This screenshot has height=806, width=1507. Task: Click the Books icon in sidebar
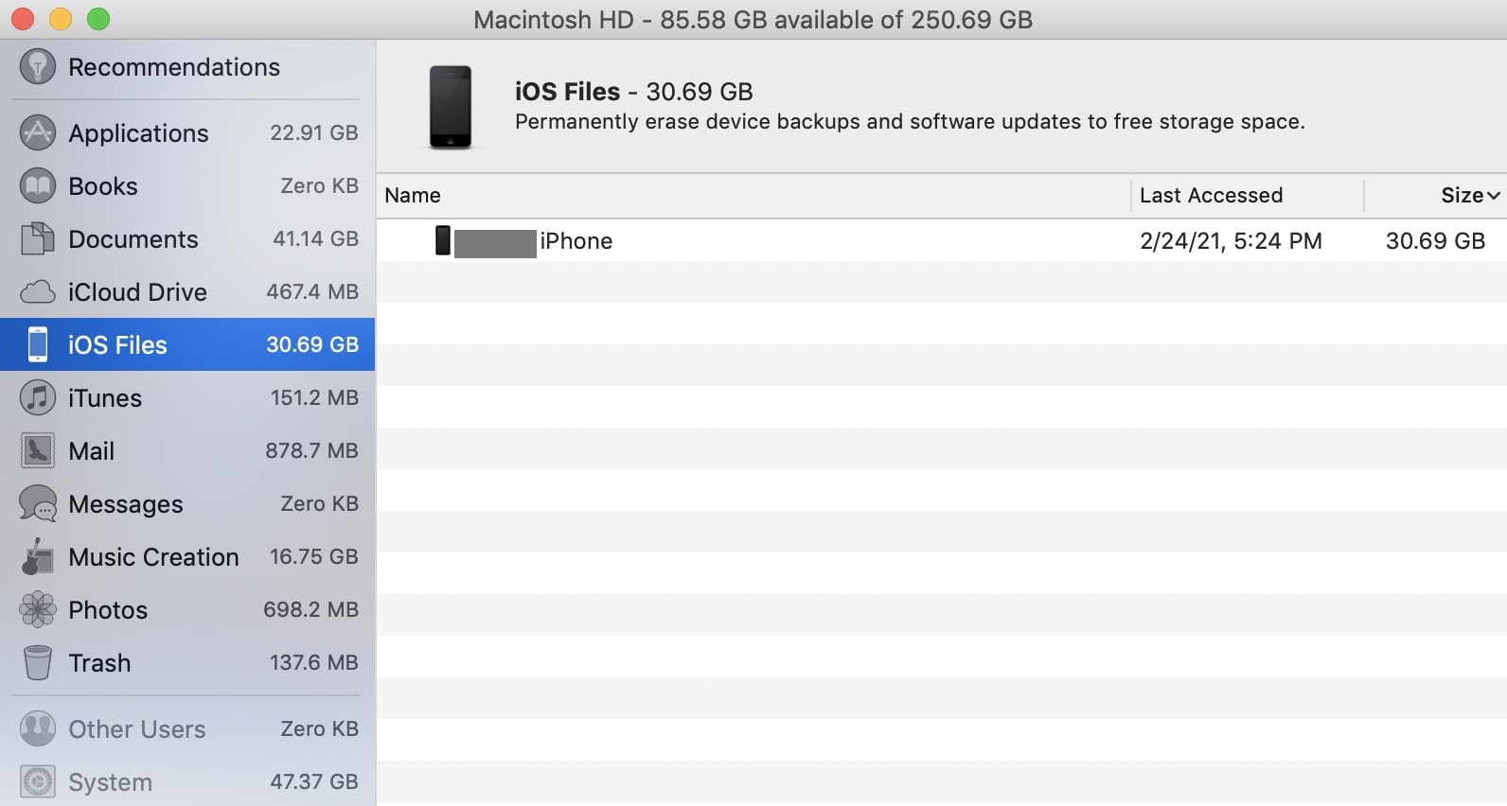(x=38, y=185)
